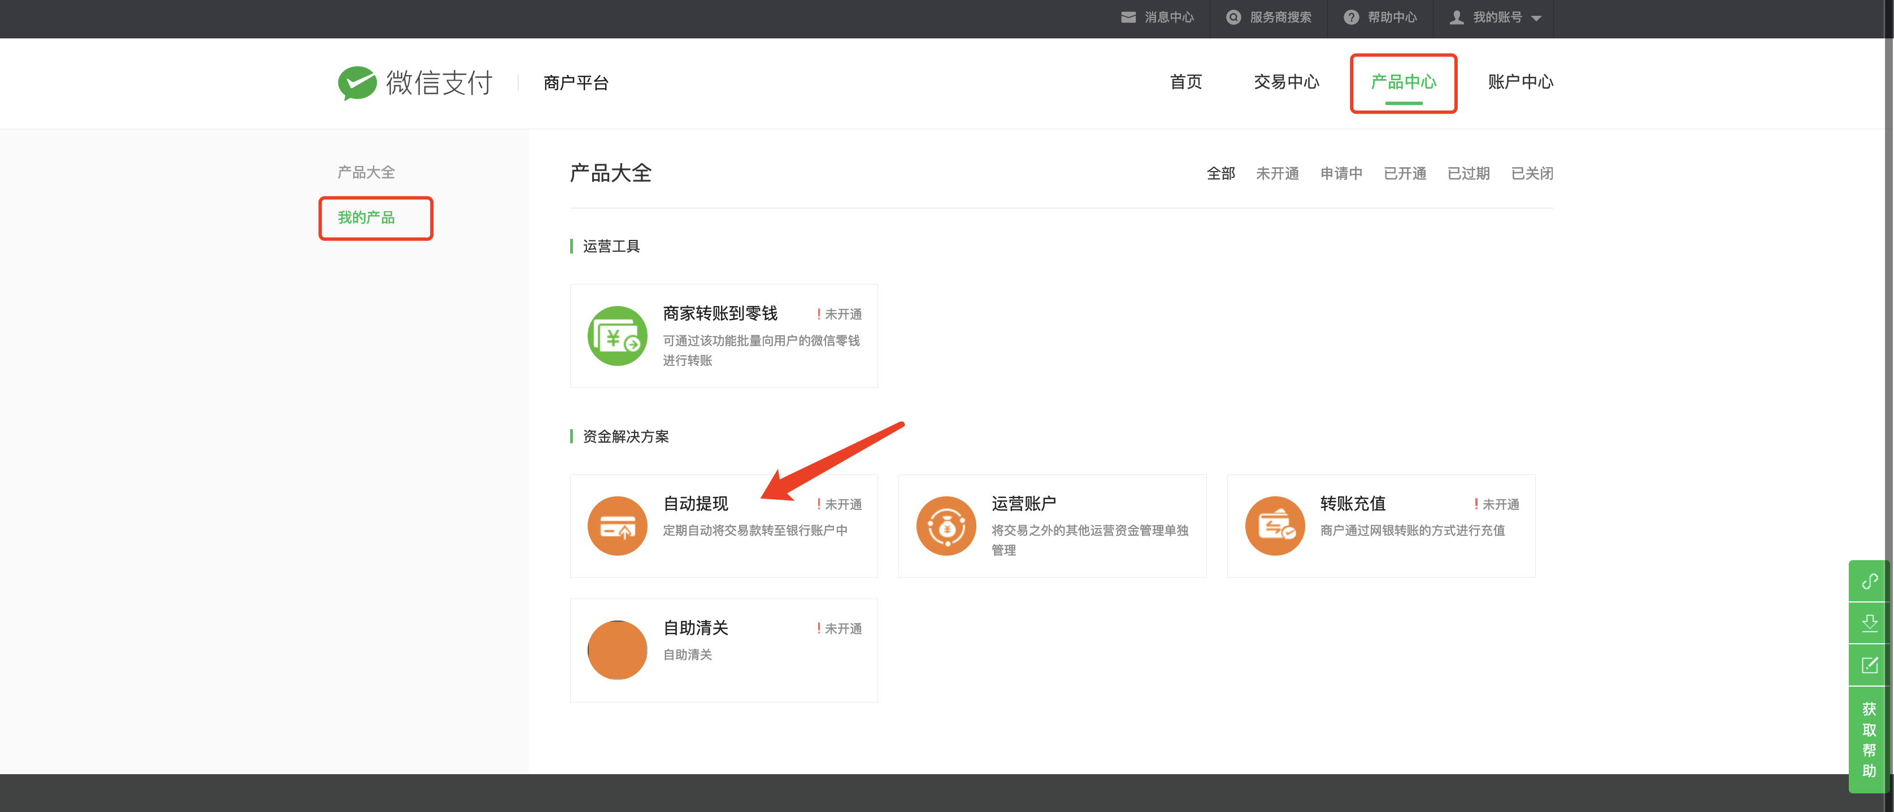Open the 自助清关 product title
Image resolution: width=1894 pixels, height=812 pixels.
[696, 628]
